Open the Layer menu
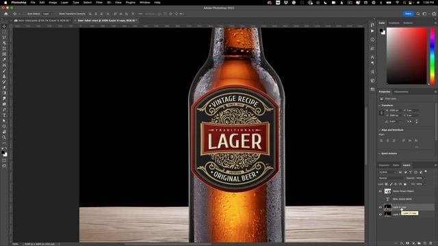Image resolution: width=438 pixels, height=246 pixels. [x=64, y=3]
